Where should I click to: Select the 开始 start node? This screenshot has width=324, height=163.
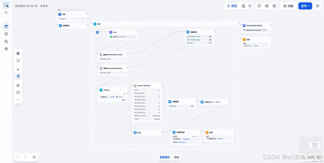[x=72, y=16]
